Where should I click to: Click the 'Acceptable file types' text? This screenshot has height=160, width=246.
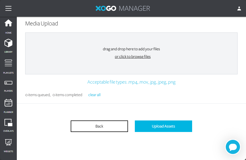pos(131,82)
